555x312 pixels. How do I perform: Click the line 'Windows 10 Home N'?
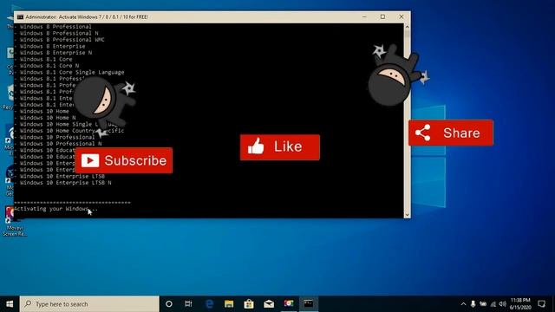pos(48,118)
